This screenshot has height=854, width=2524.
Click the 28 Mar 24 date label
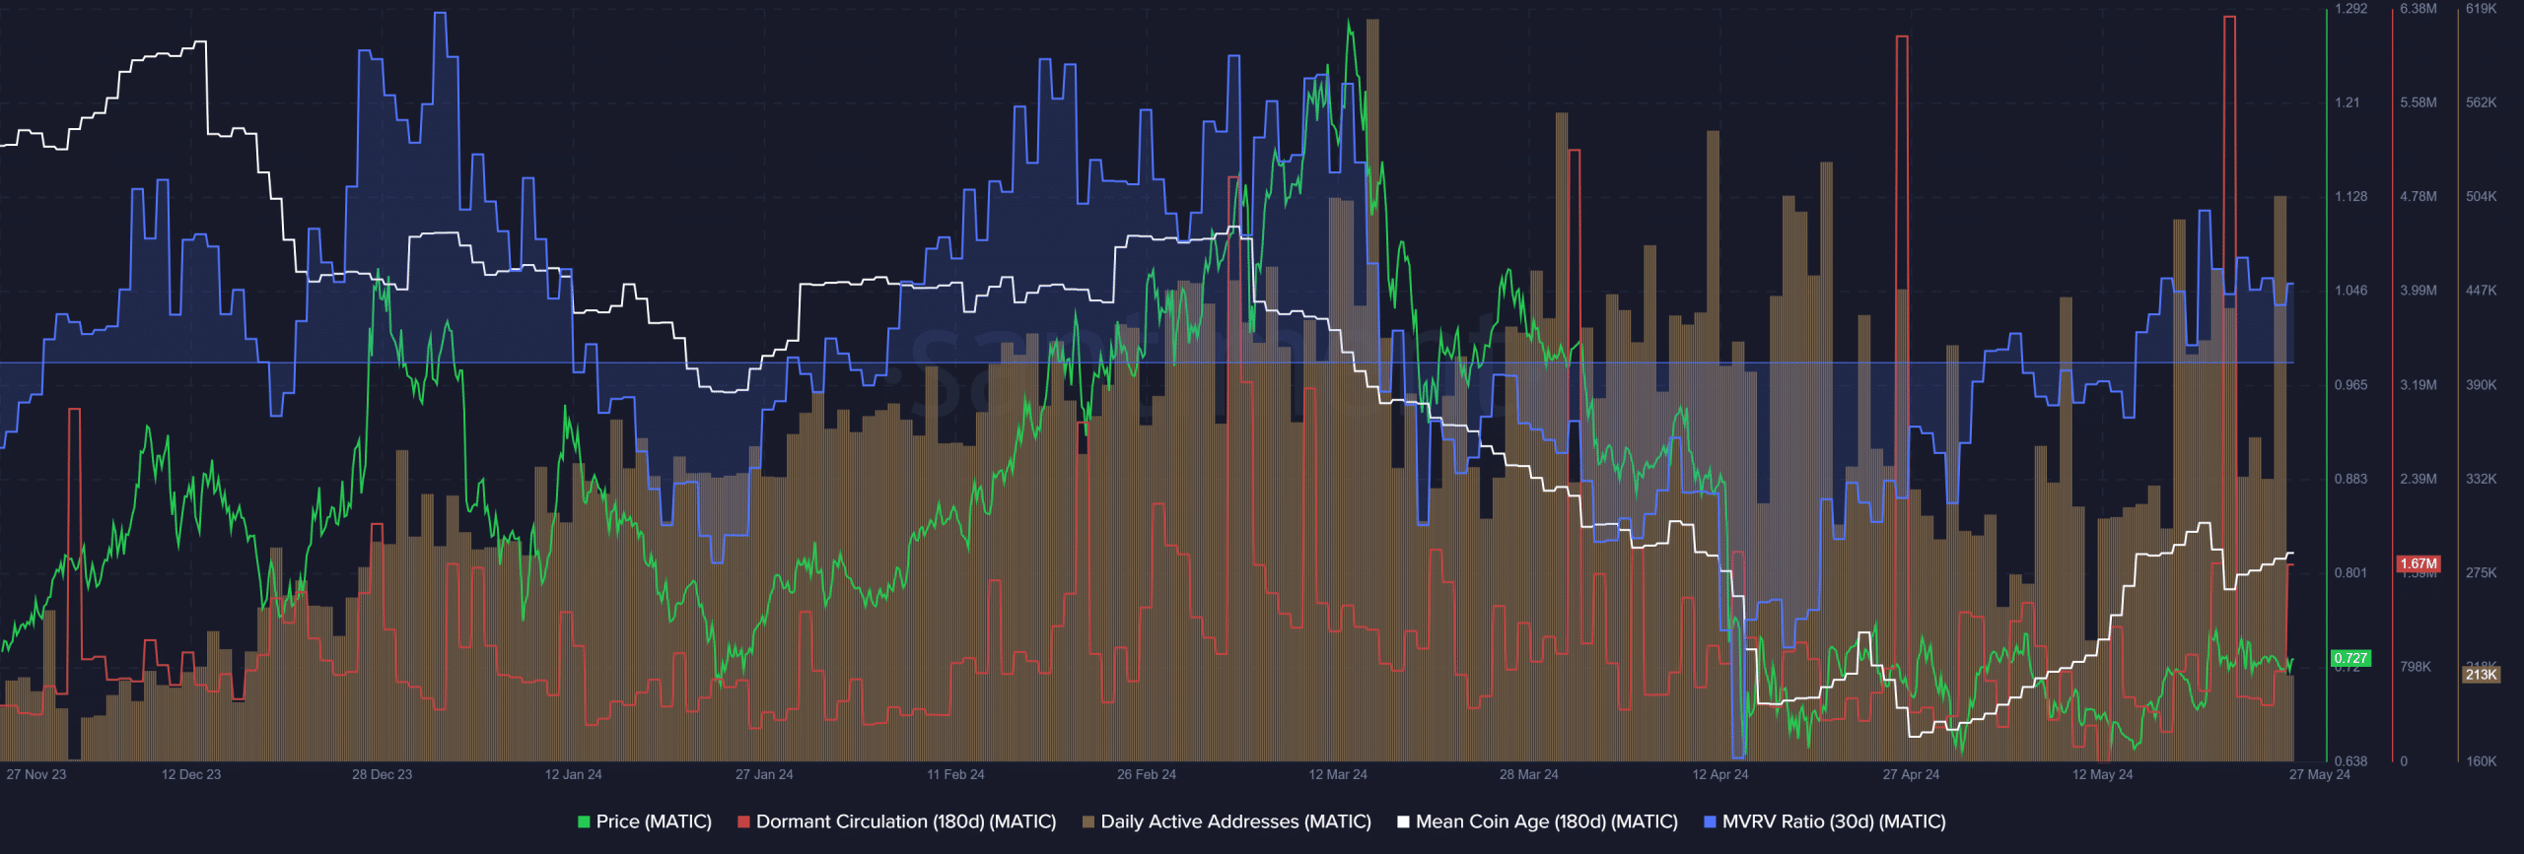pos(1529,774)
